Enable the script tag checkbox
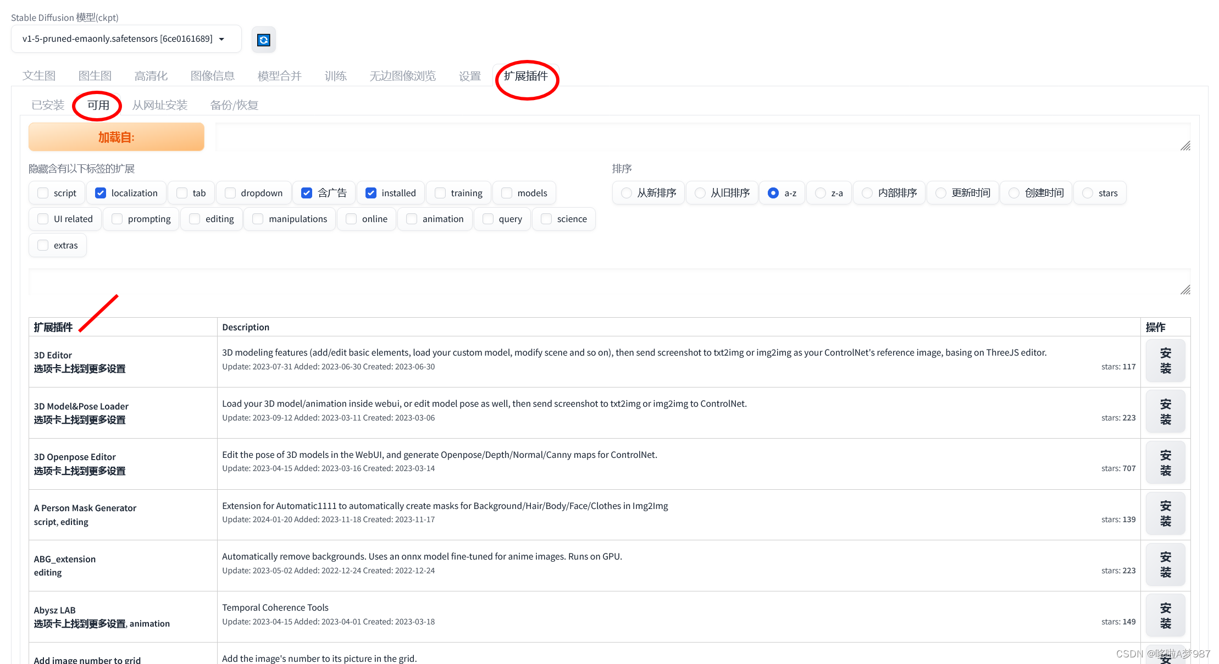 click(x=43, y=193)
